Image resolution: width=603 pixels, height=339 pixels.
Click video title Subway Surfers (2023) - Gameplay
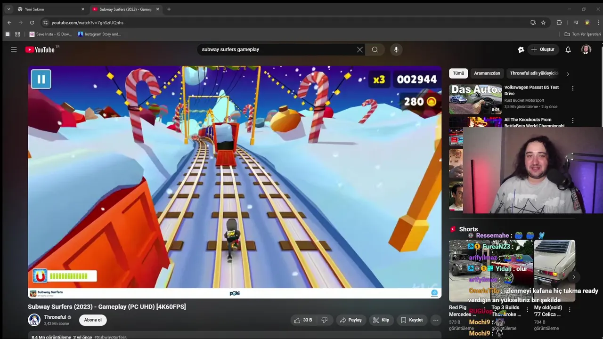(107, 307)
